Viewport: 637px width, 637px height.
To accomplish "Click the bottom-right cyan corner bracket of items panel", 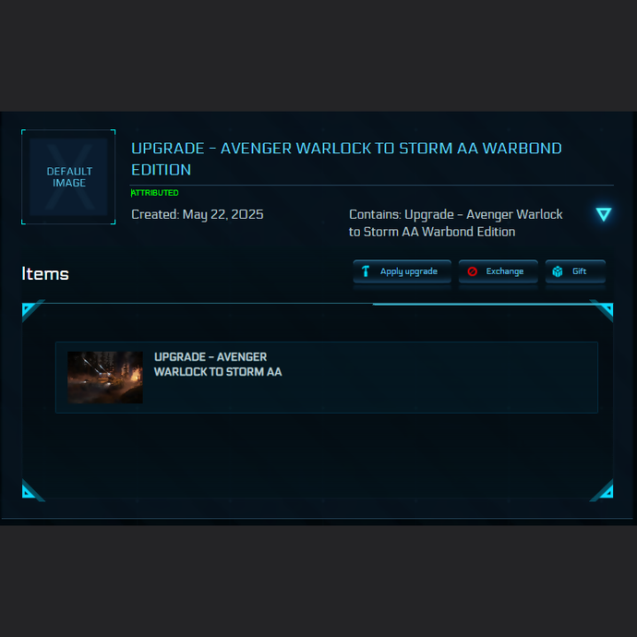I will pos(602,490).
